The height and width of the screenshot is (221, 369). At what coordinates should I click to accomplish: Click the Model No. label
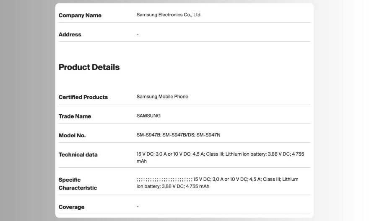pyautogui.click(x=72, y=136)
